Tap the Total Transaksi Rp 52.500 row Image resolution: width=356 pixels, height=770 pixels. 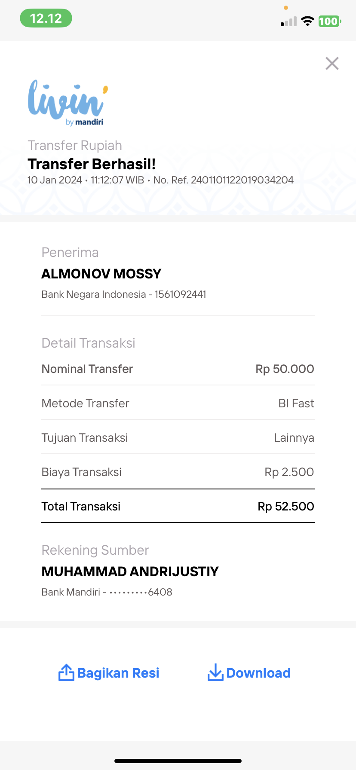(x=178, y=506)
